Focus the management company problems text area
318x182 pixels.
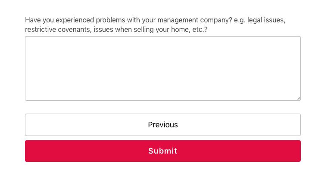(162, 68)
